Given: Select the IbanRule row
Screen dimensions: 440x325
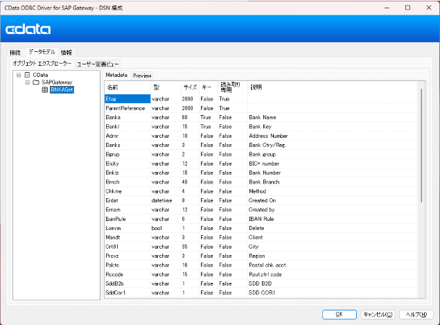Looking at the screenshot, I should tap(261, 219).
